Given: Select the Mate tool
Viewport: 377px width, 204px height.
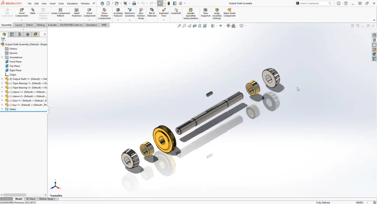Looking at the screenshot, I should coord(33,11).
